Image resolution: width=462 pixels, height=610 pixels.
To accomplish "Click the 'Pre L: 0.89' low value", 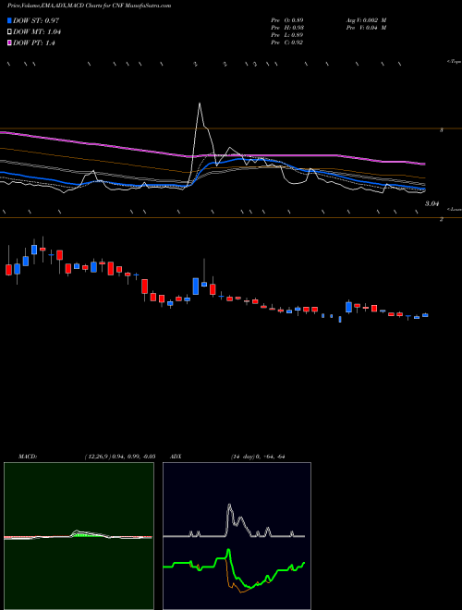I will pos(287,35).
